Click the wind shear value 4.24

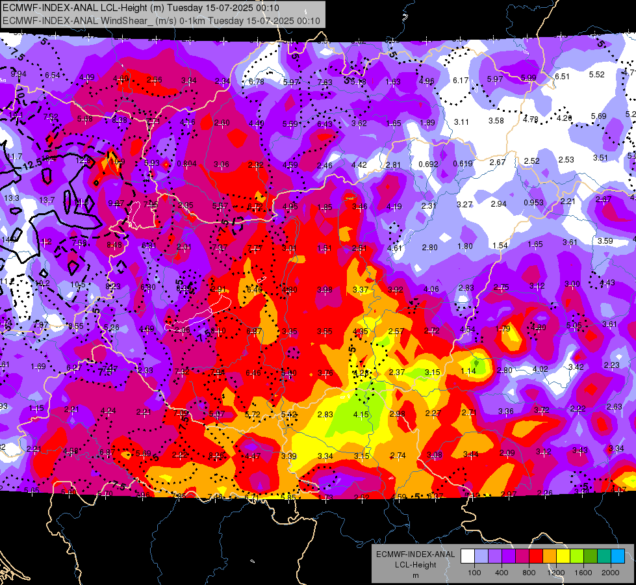[x=108, y=410]
